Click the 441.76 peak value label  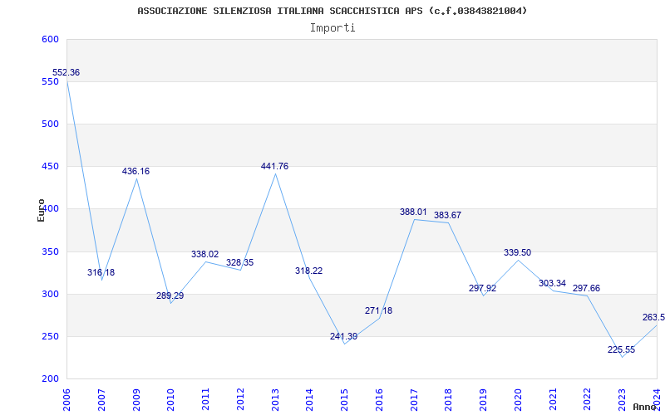click(x=275, y=167)
